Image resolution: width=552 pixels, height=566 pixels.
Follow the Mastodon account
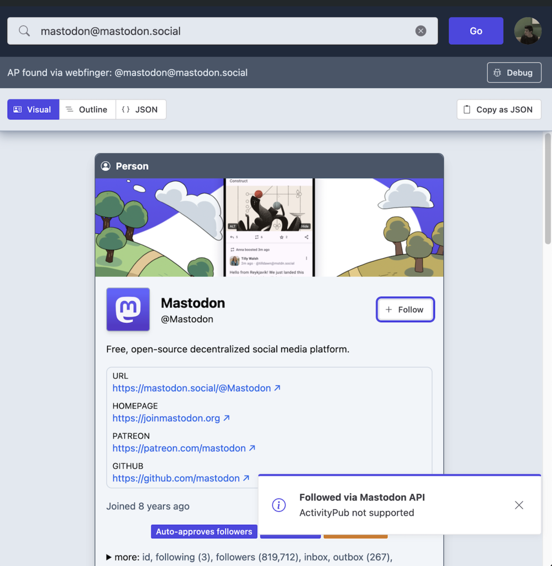[x=405, y=310]
